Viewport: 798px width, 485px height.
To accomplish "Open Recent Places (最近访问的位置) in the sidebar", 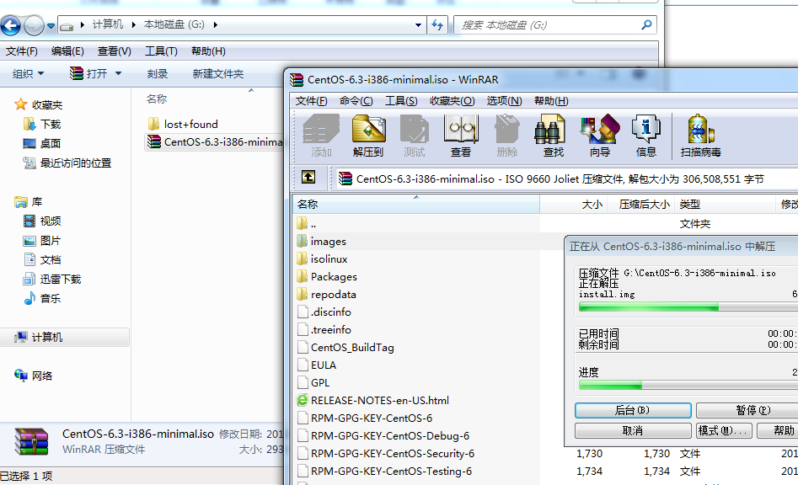I will tap(67, 163).
